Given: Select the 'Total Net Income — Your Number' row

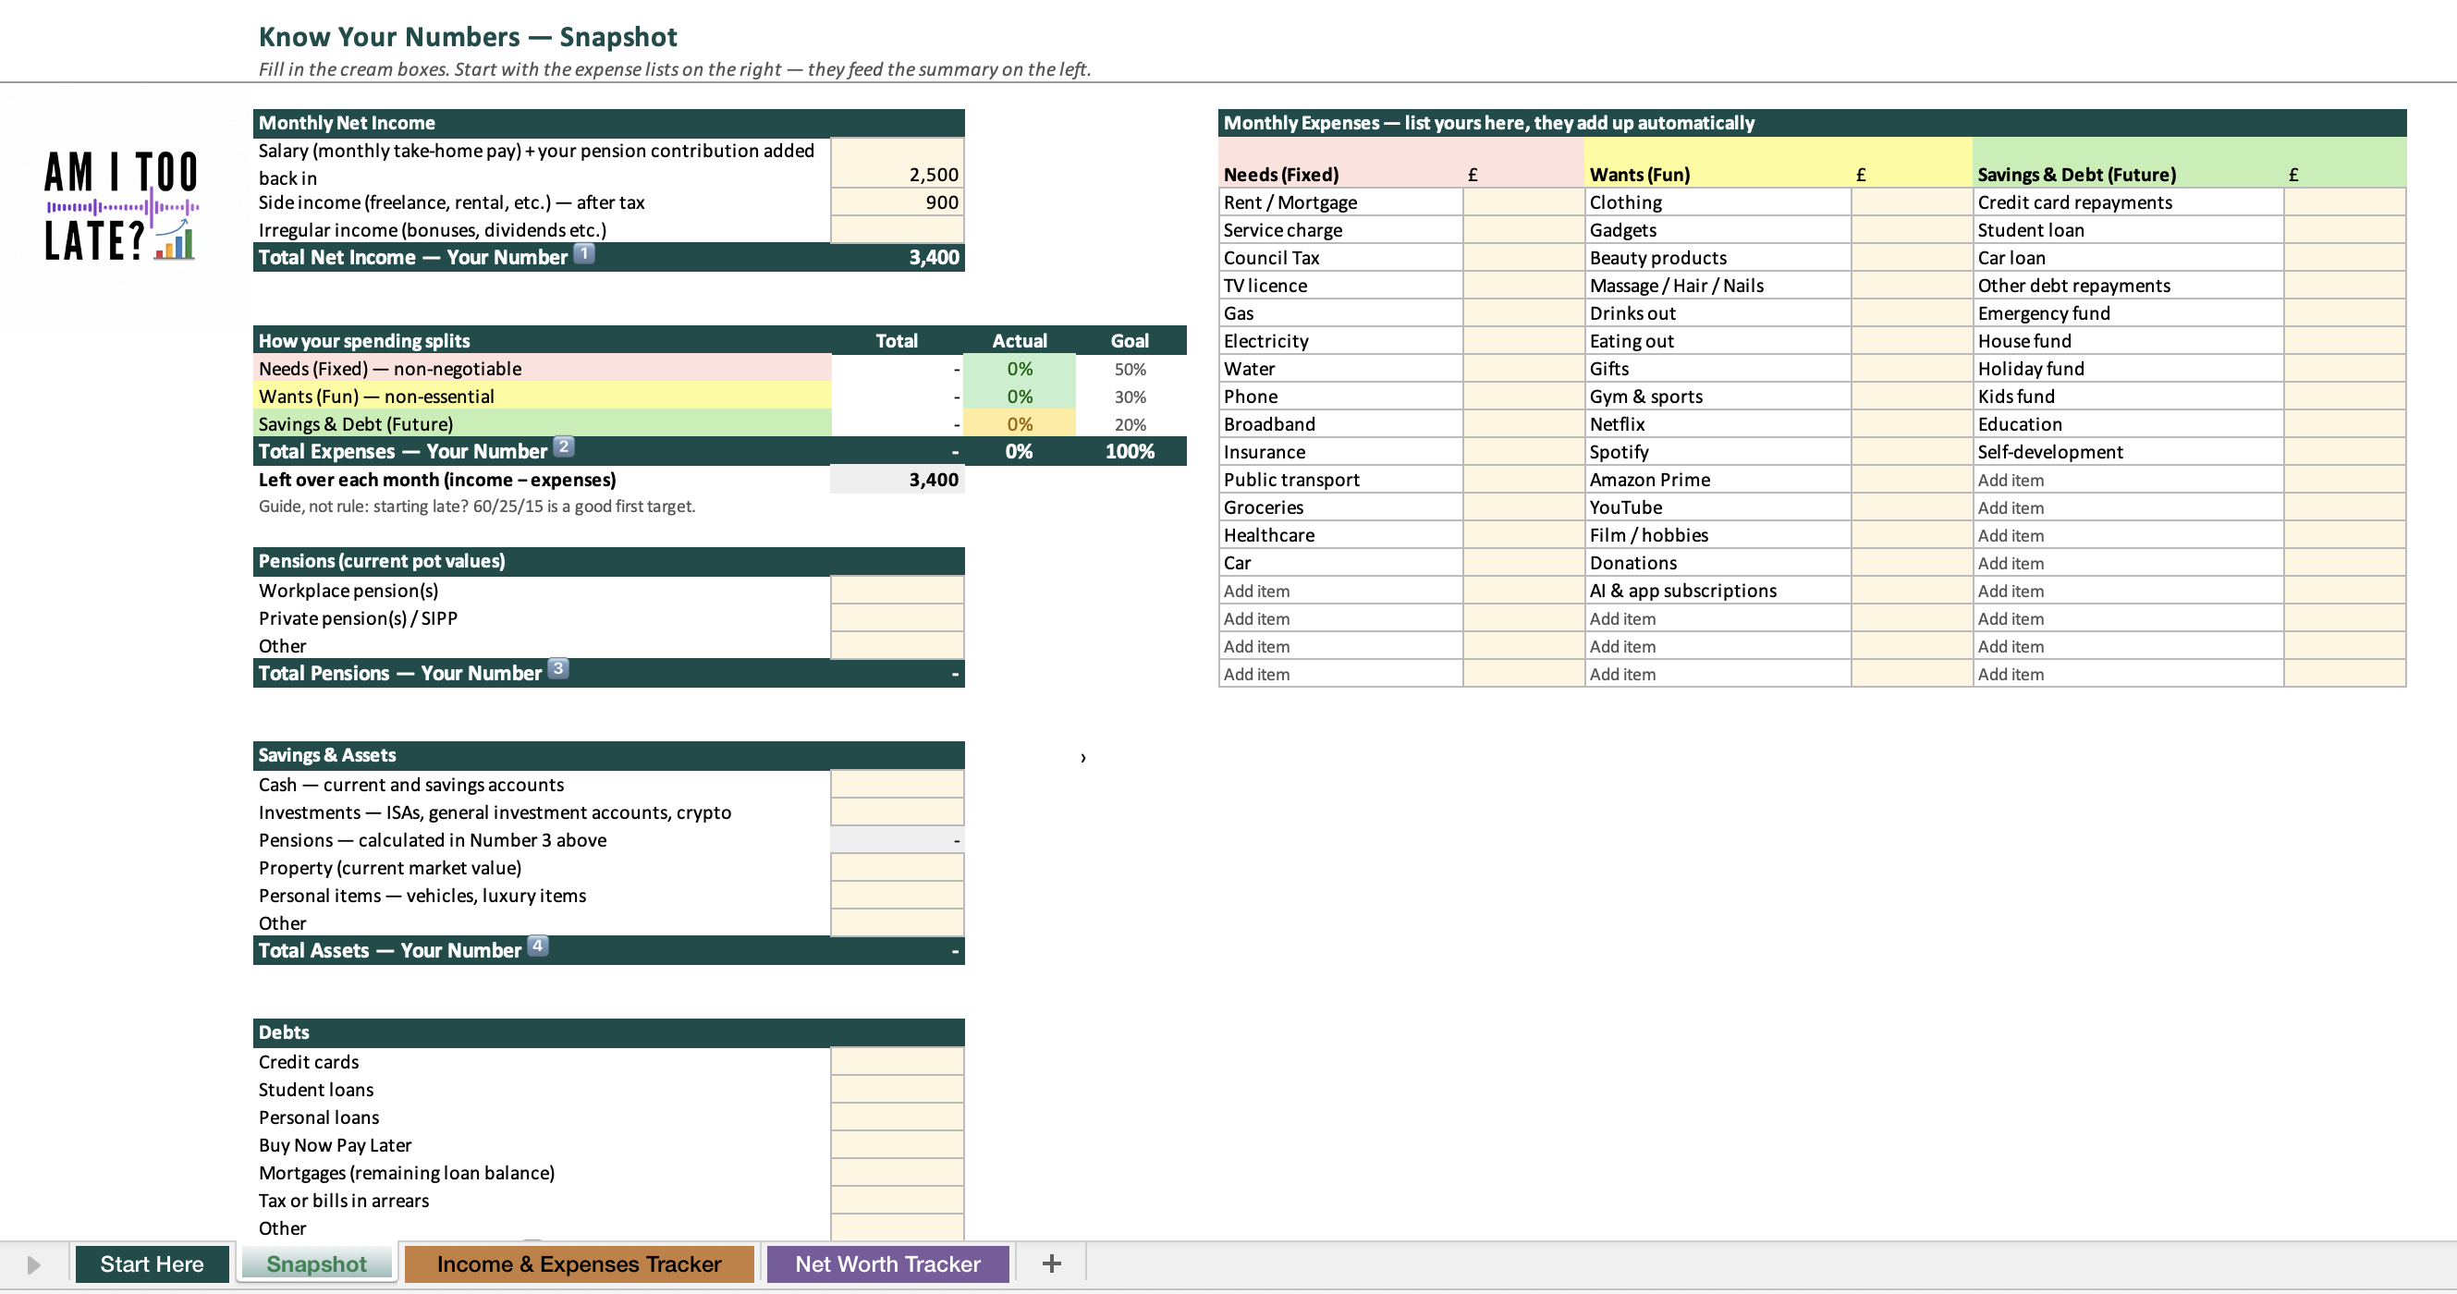Looking at the screenshot, I should pyautogui.click(x=608, y=258).
